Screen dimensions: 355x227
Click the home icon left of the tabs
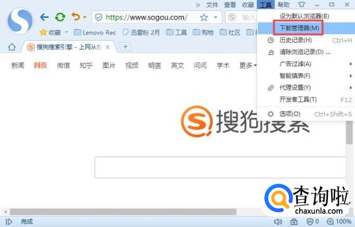(11, 47)
